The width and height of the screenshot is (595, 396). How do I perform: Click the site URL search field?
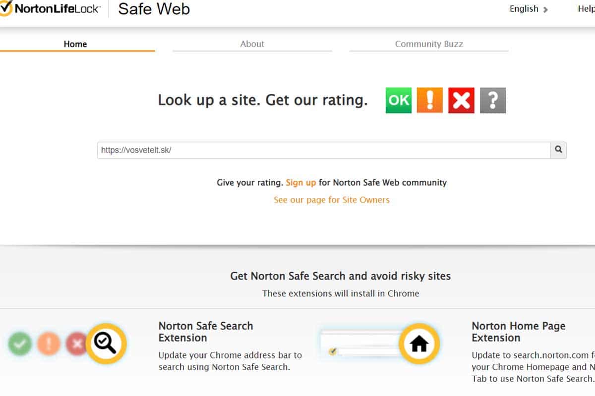[x=324, y=150]
